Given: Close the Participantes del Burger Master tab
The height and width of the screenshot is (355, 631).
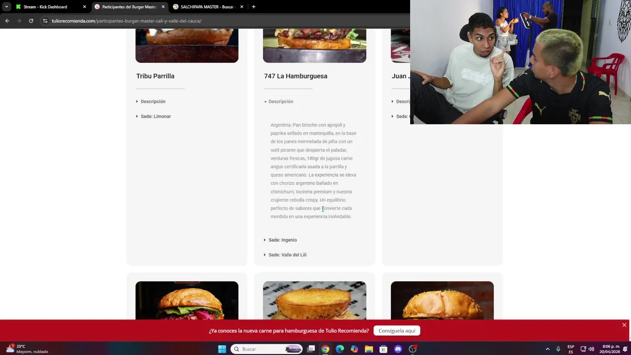Looking at the screenshot, I should [163, 7].
